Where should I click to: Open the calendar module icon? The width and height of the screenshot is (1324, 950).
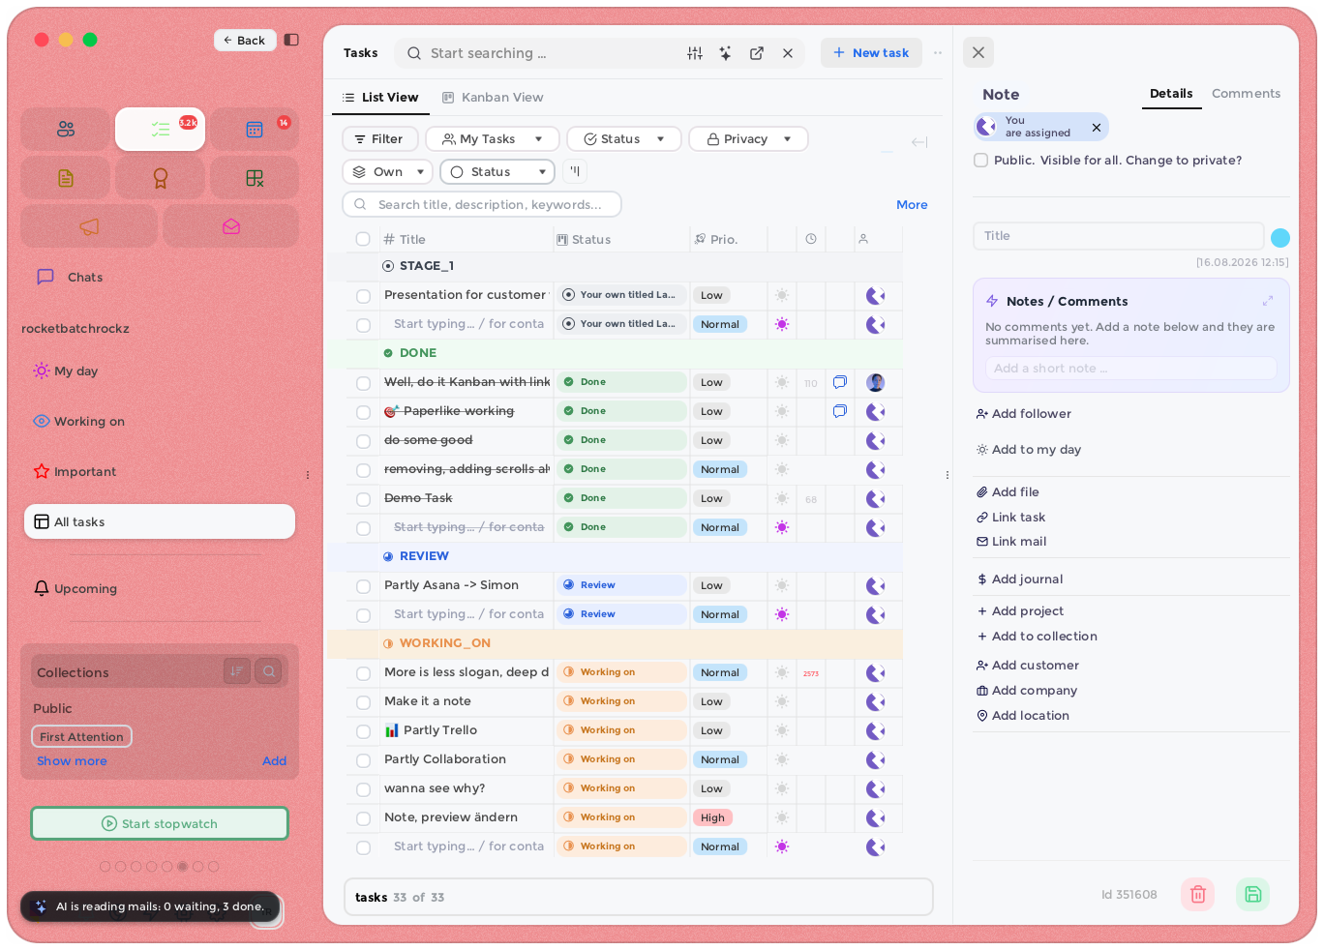pos(255,129)
